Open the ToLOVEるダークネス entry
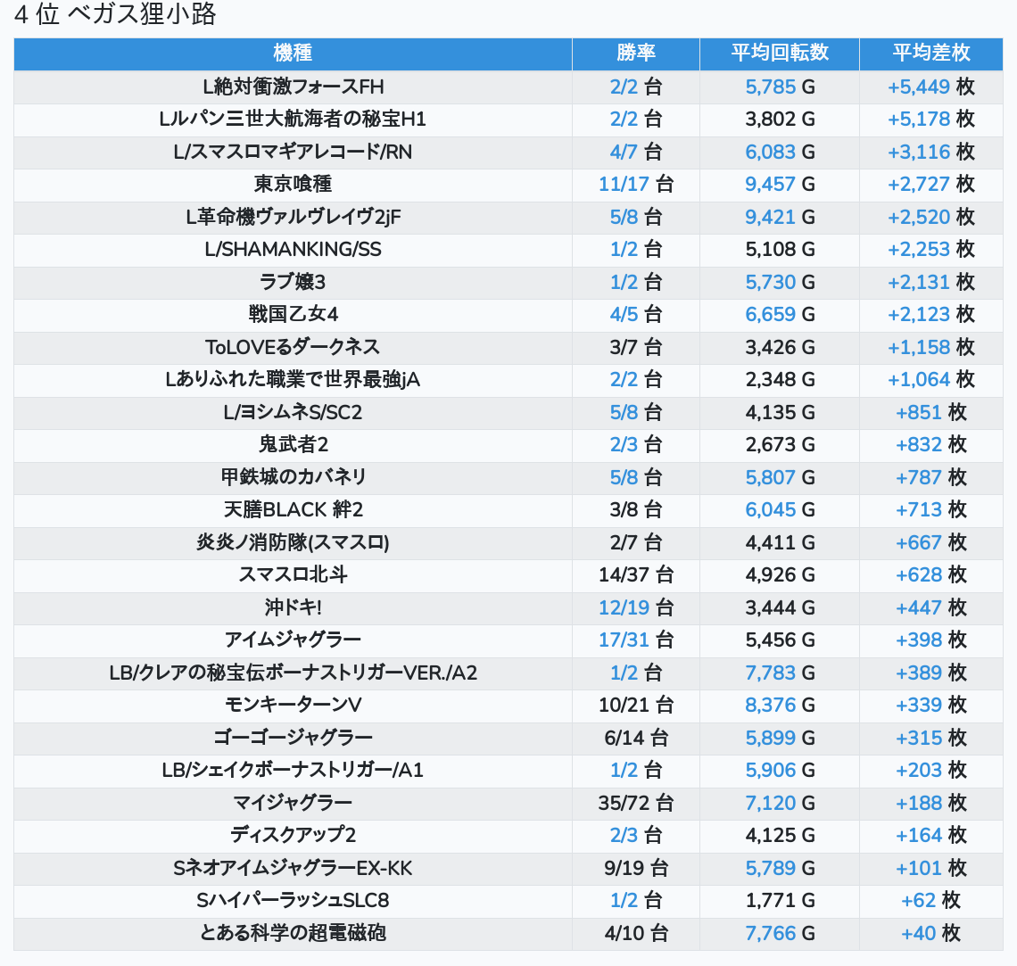This screenshot has width=1017, height=966. [x=293, y=347]
